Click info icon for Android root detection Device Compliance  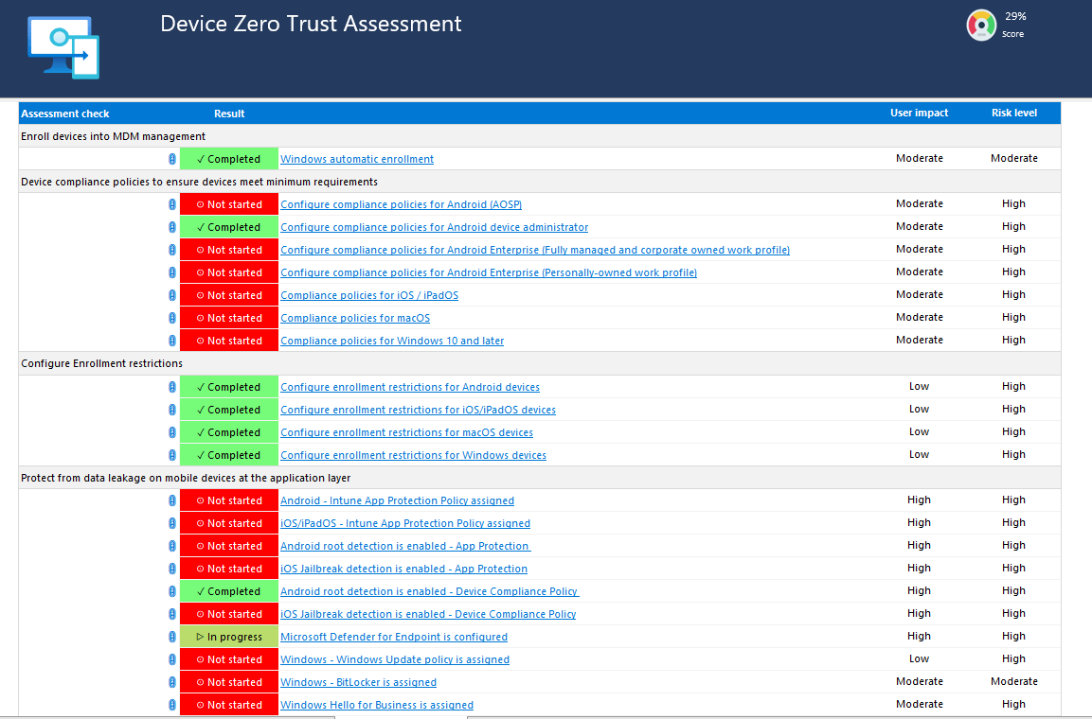(172, 591)
